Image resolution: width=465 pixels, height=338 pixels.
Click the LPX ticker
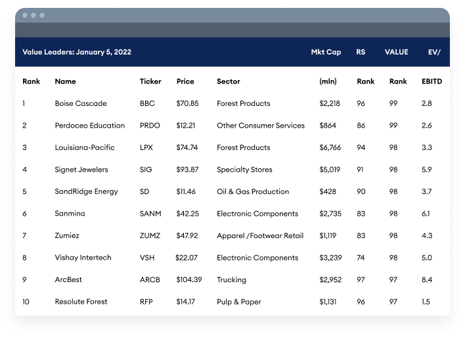click(x=146, y=147)
